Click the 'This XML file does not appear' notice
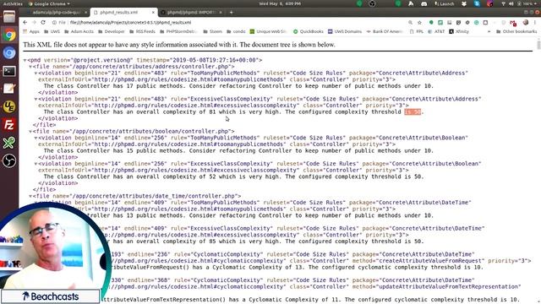541x304 pixels. click(179, 45)
